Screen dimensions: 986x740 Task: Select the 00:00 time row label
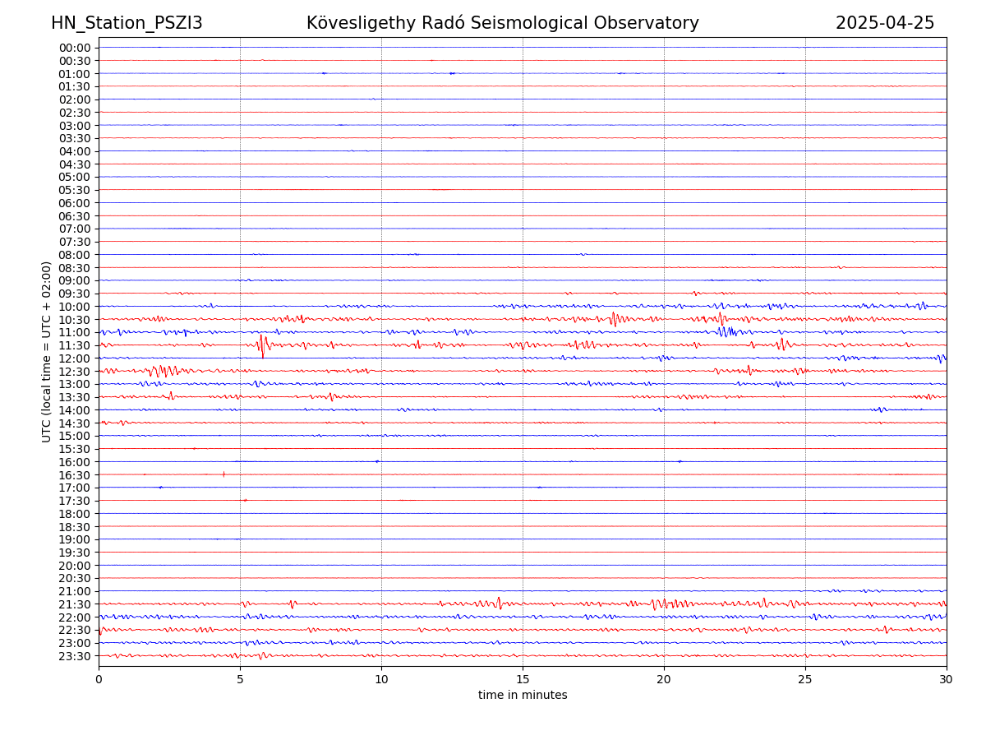point(75,48)
